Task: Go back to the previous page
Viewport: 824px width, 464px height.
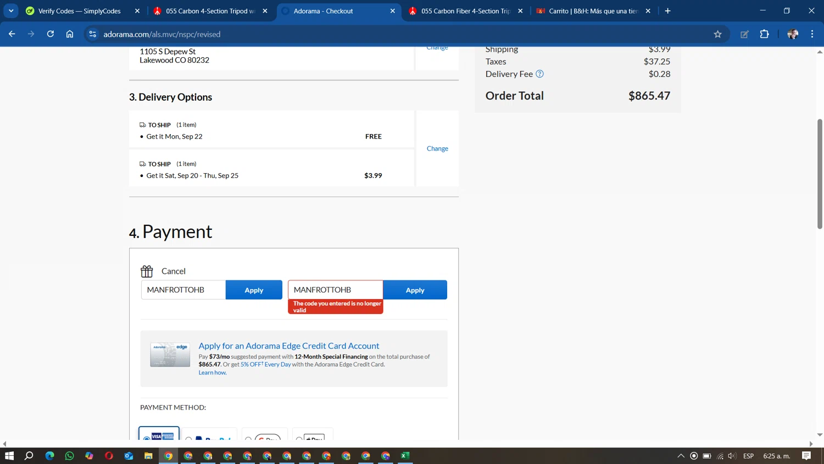Action: click(x=12, y=34)
